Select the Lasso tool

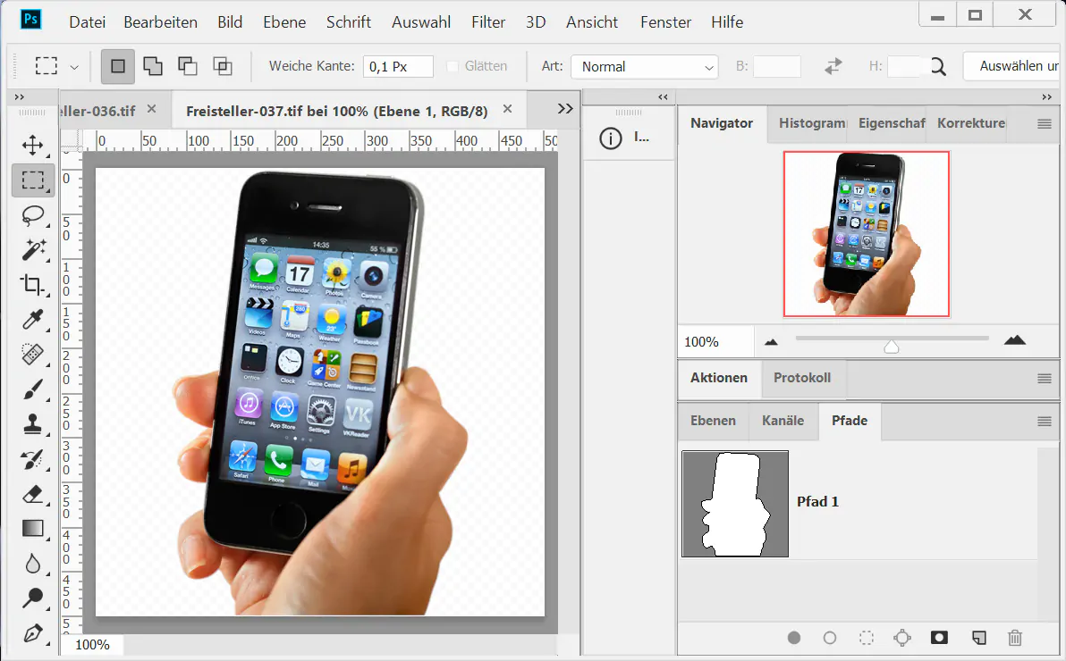coord(33,215)
